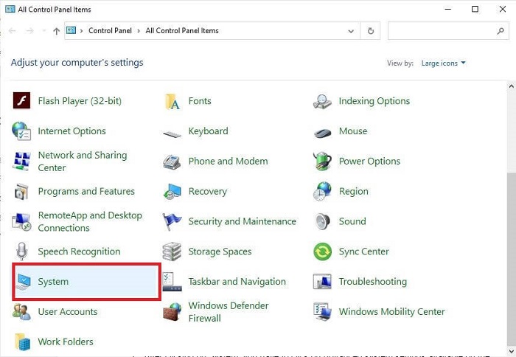The width and height of the screenshot is (516, 357).
Task: Click the search magnifier icon
Action: [501, 31]
